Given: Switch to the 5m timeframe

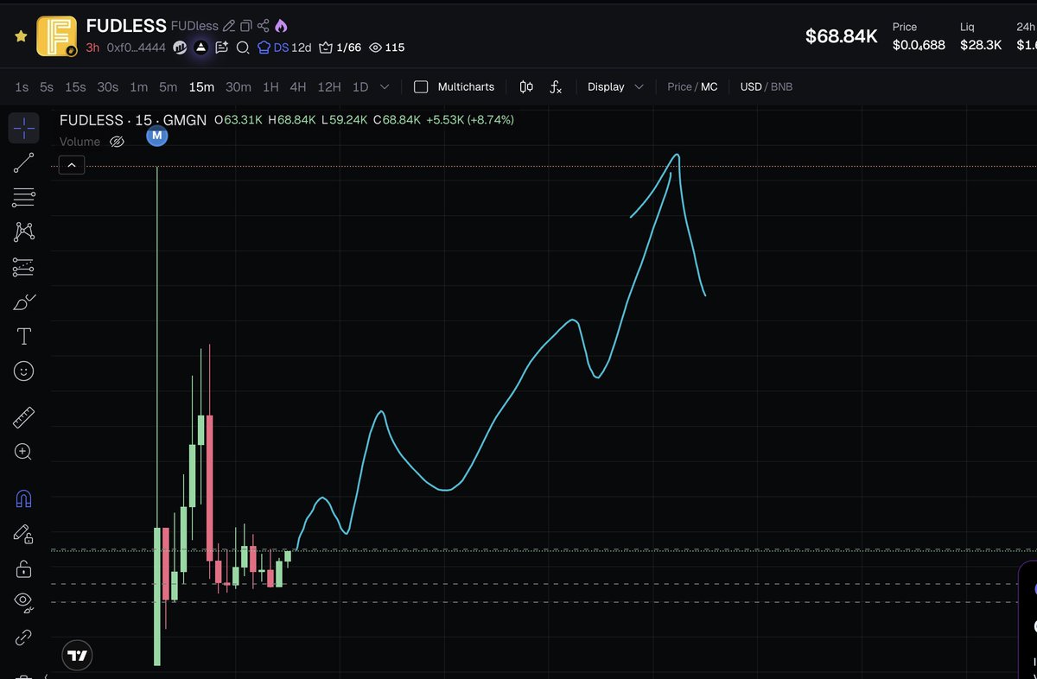Looking at the screenshot, I should [x=168, y=86].
